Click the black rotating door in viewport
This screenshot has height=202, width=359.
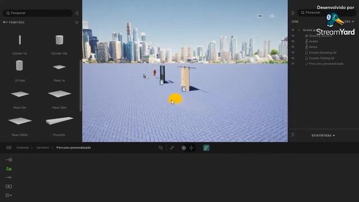(x=162, y=74)
